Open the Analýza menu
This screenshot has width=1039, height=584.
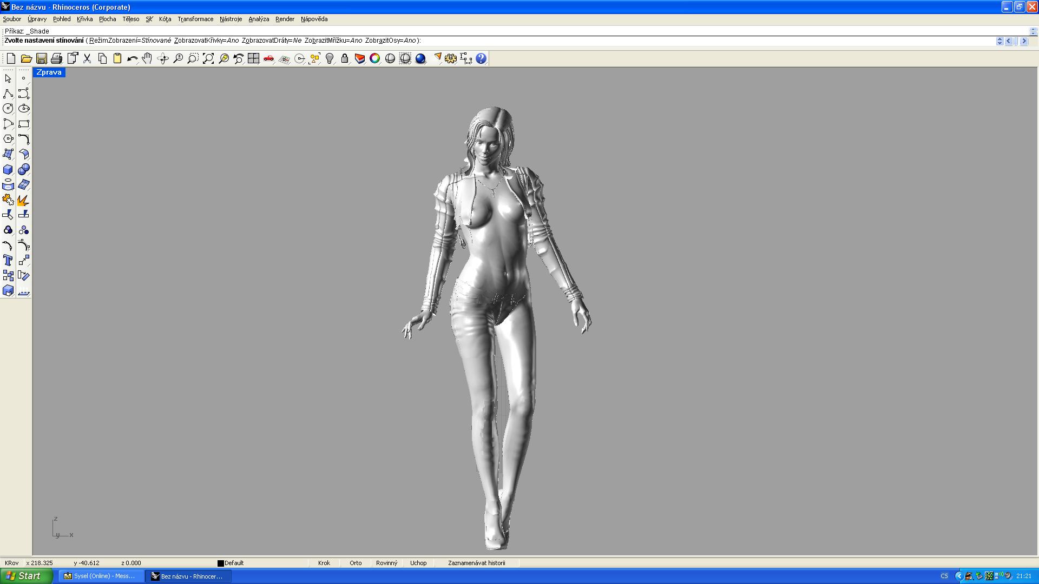(259, 19)
